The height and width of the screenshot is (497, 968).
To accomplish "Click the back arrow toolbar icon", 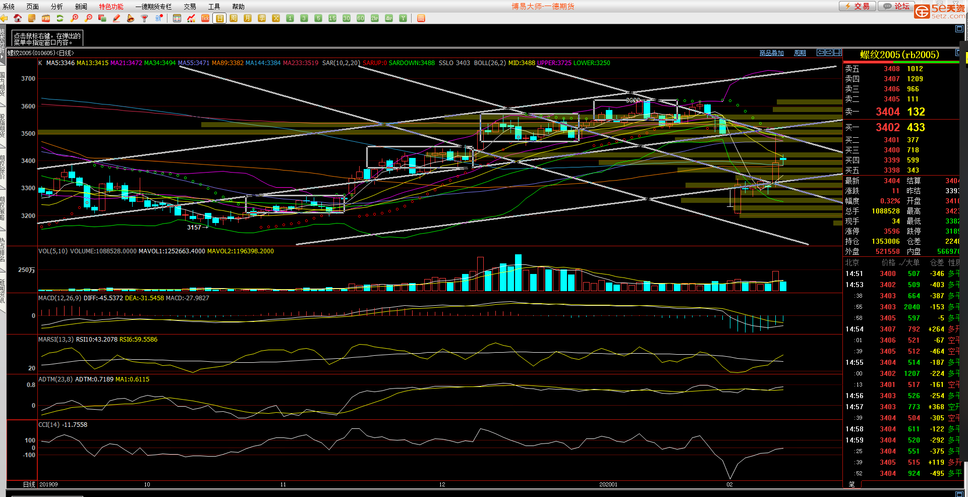I will pyautogui.click(x=4, y=18).
